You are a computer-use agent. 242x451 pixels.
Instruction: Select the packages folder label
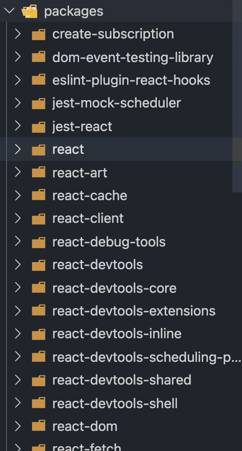[x=73, y=11]
